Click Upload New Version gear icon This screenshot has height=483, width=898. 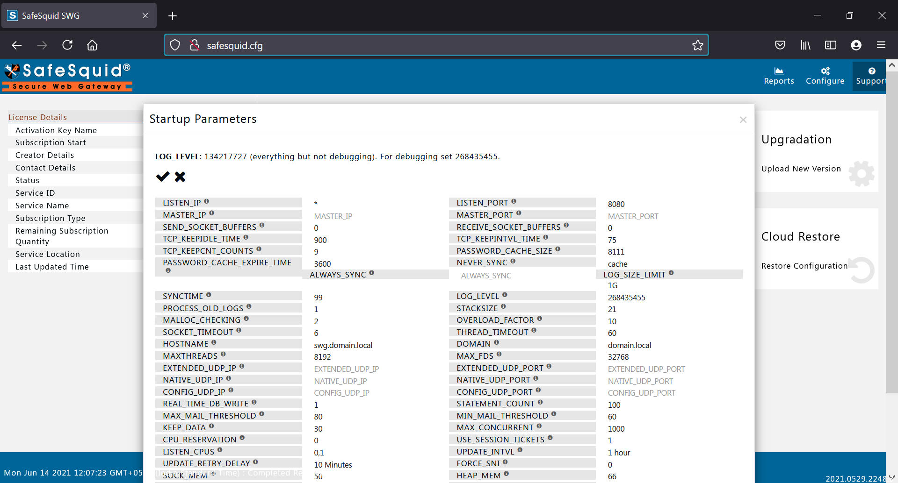point(862,173)
